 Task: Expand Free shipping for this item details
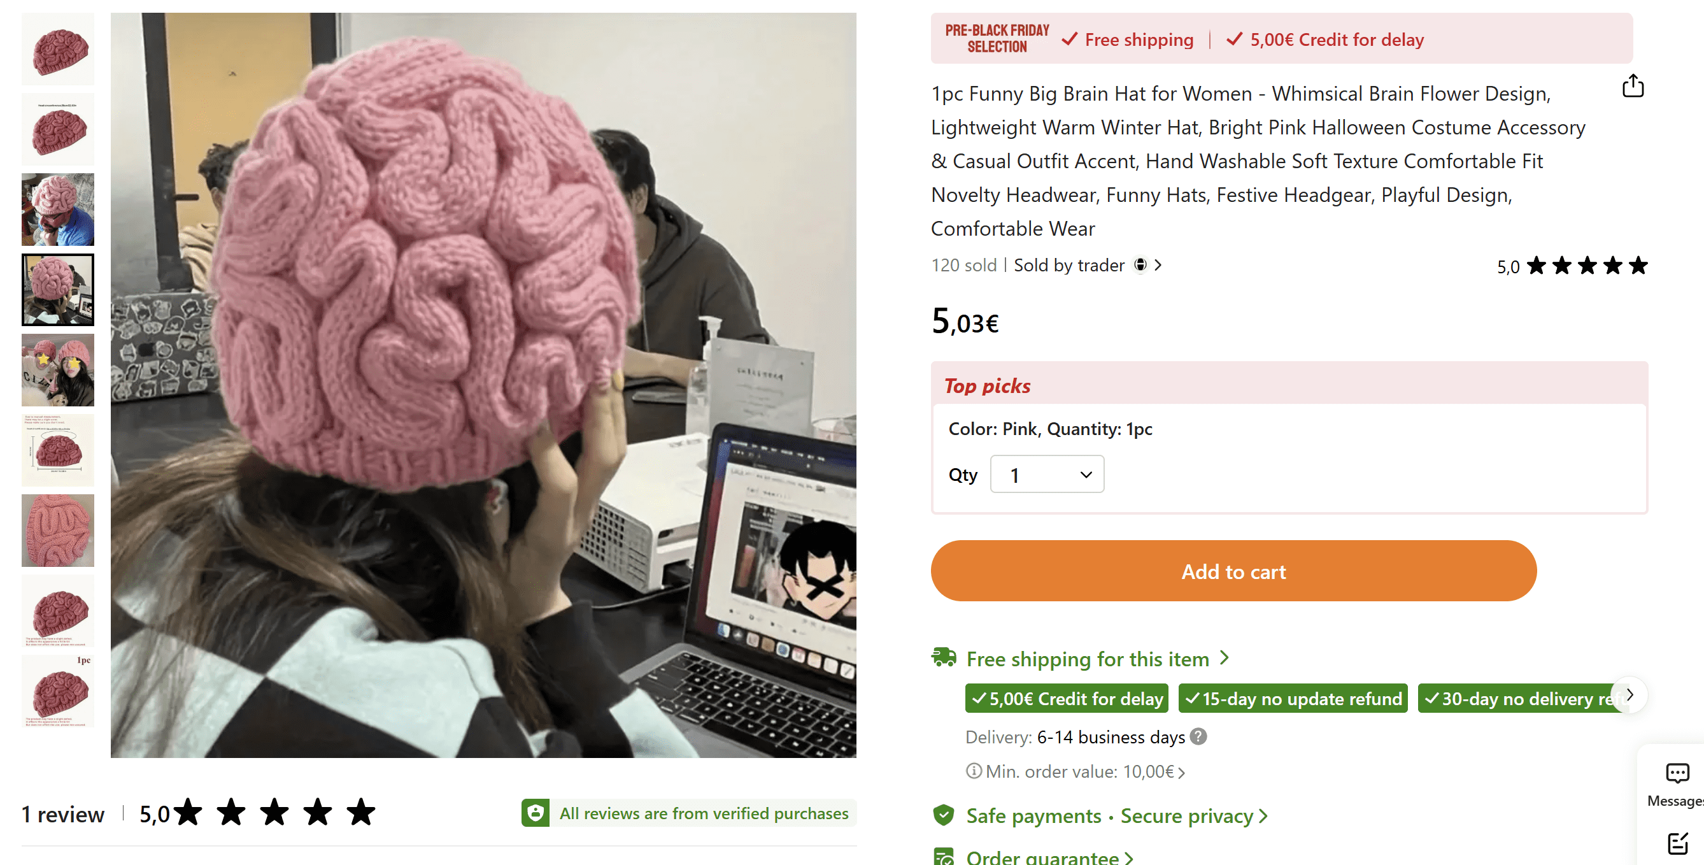coord(1097,659)
